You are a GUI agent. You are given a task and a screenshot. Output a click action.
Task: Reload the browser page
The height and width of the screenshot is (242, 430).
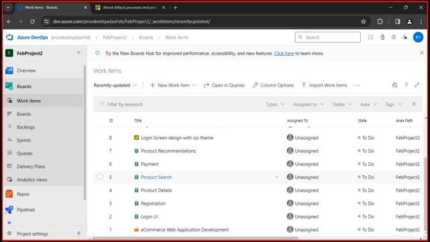click(32, 22)
